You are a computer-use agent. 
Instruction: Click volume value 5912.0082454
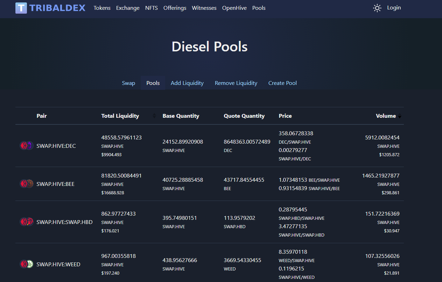point(382,138)
